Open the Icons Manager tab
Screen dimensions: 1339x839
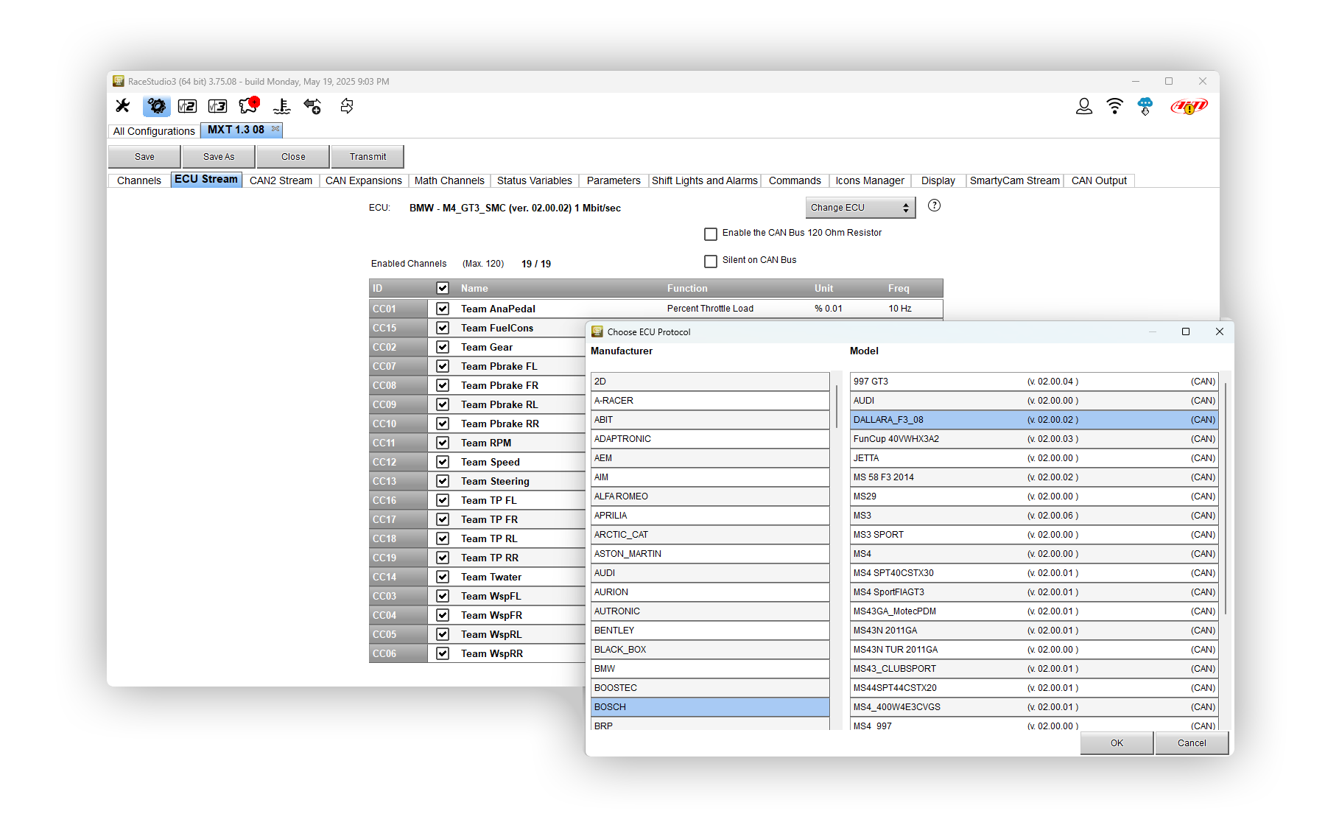coord(869,180)
